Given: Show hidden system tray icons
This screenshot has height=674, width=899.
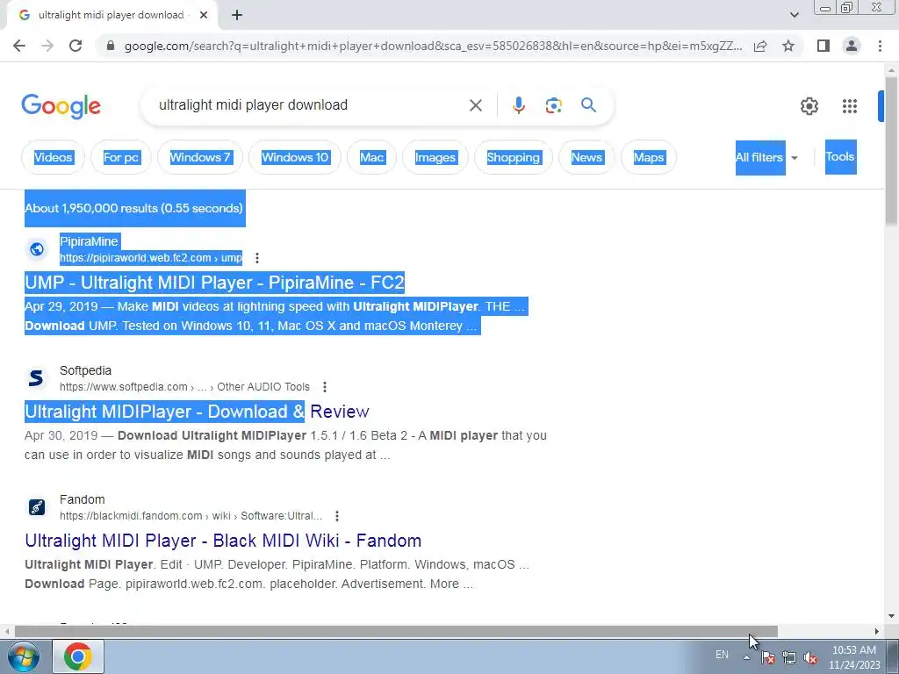Looking at the screenshot, I should point(746,657).
